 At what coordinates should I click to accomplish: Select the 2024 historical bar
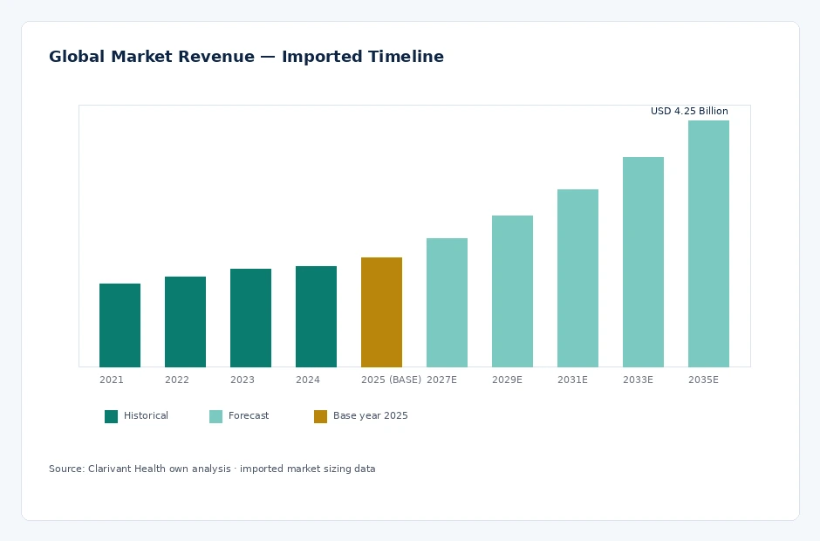316,317
